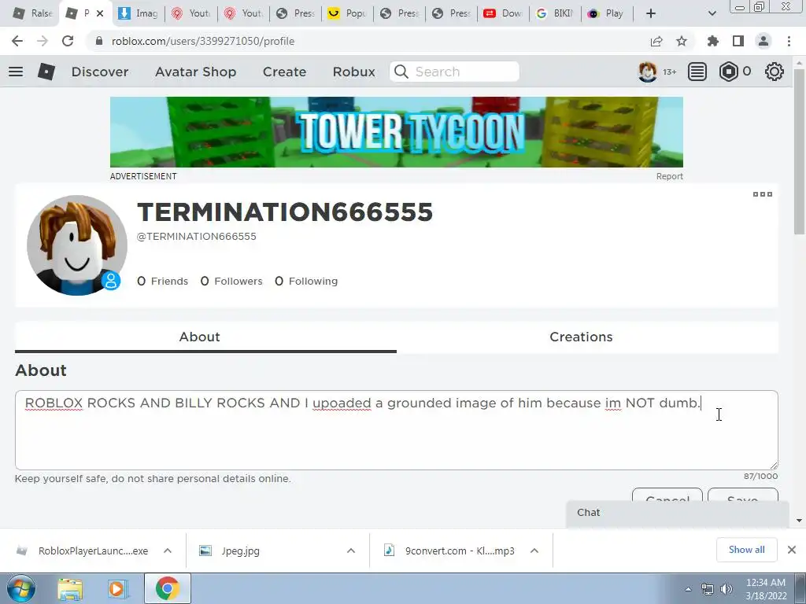
Task: Switch to the Imag browser tab
Action: click(138, 13)
